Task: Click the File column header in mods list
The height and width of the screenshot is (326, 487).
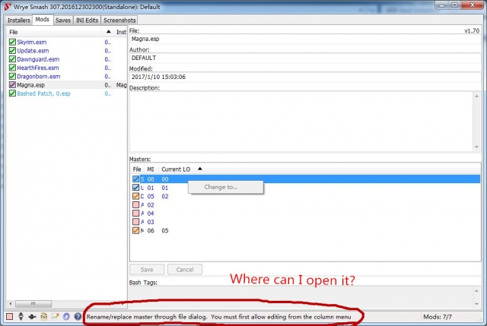Action: tap(54, 32)
